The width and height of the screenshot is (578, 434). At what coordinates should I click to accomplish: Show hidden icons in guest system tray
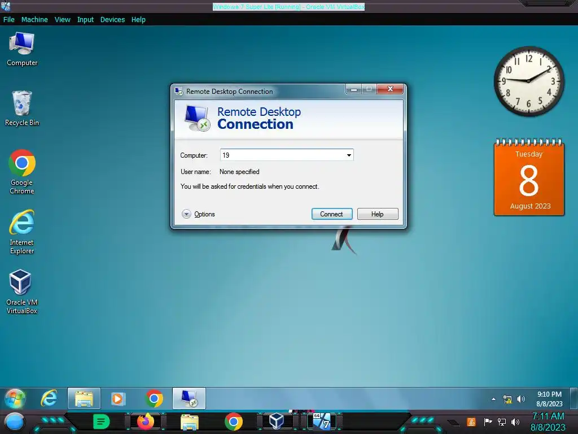coord(493,399)
